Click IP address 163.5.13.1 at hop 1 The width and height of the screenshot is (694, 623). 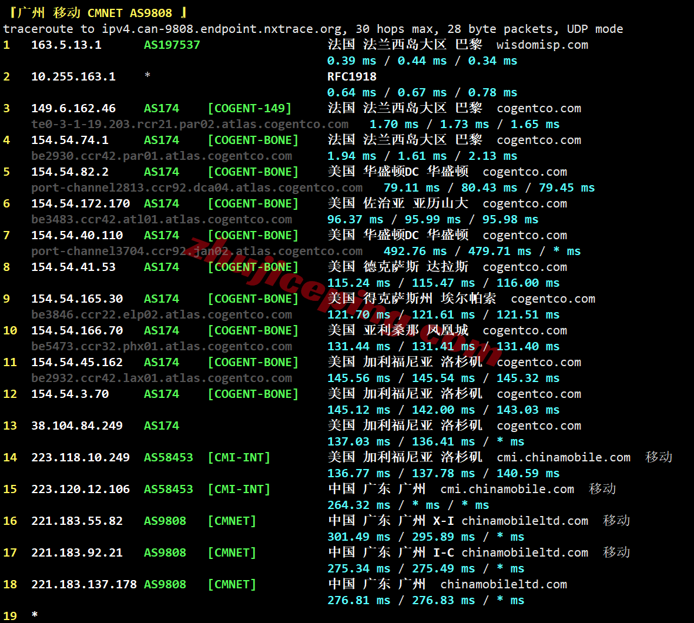[66, 45]
